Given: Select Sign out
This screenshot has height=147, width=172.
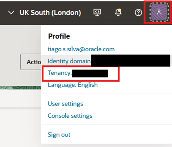Looking at the screenshot, I should click(59, 135).
